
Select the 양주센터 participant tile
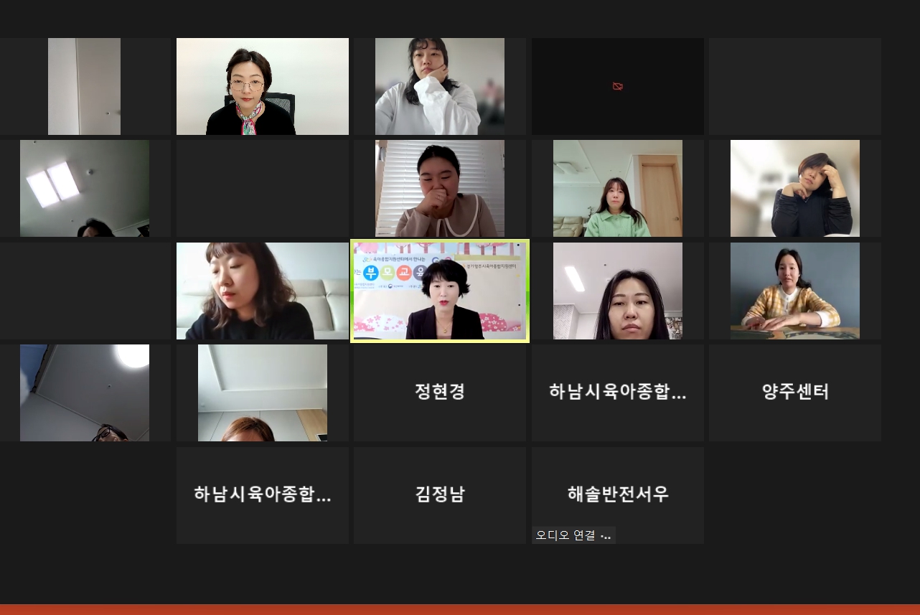click(795, 393)
